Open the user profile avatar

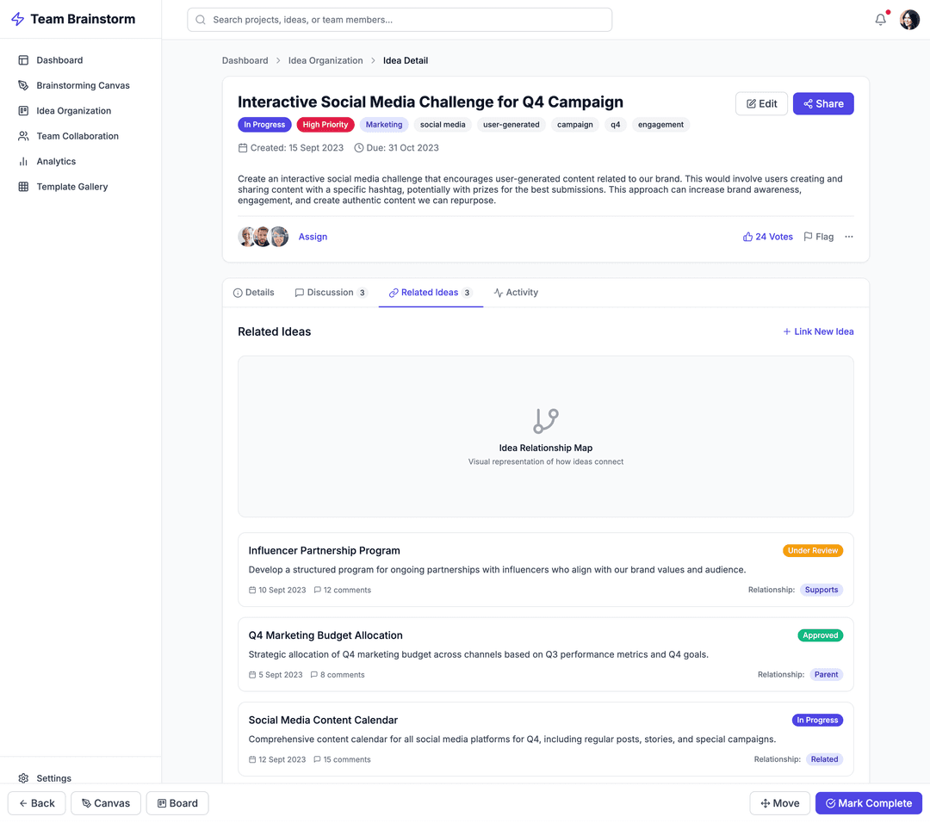pyautogui.click(x=909, y=20)
